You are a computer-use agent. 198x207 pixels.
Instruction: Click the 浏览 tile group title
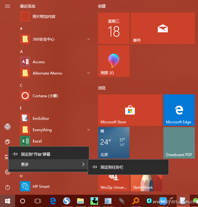[x=102, y=88]
